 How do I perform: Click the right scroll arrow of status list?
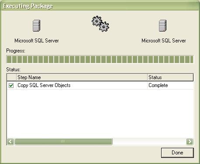190,141
